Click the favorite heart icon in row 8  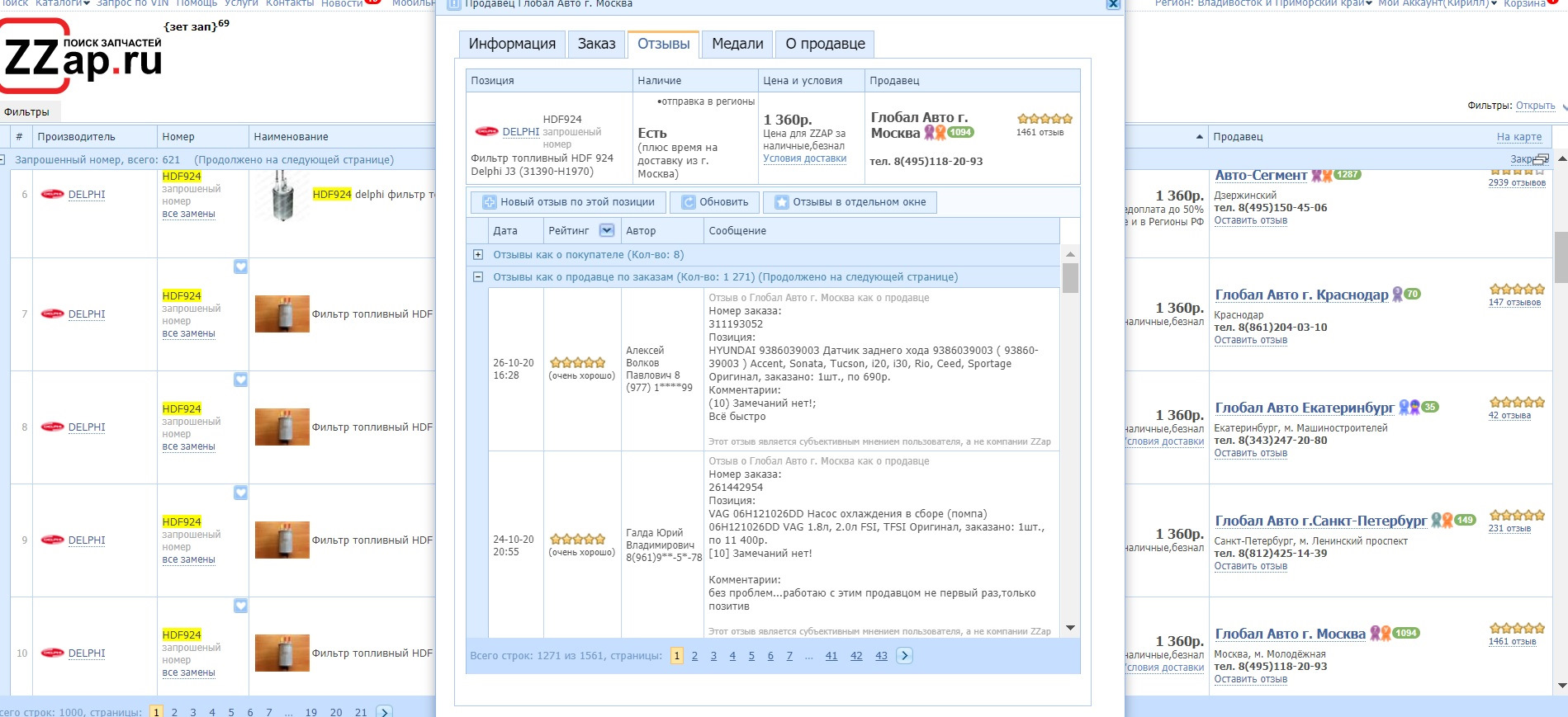click(240, 380)
